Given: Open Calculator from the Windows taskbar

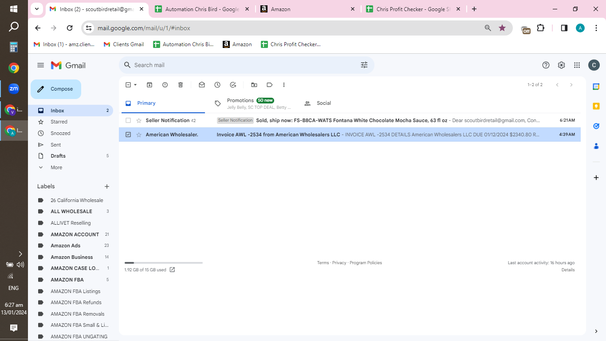Looking at the screenshot, I should point(14,47).
